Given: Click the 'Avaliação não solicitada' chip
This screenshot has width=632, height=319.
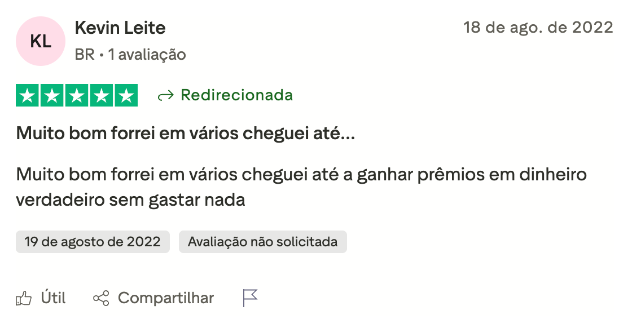Looking at the screenshot, I should tap(263, 242).
